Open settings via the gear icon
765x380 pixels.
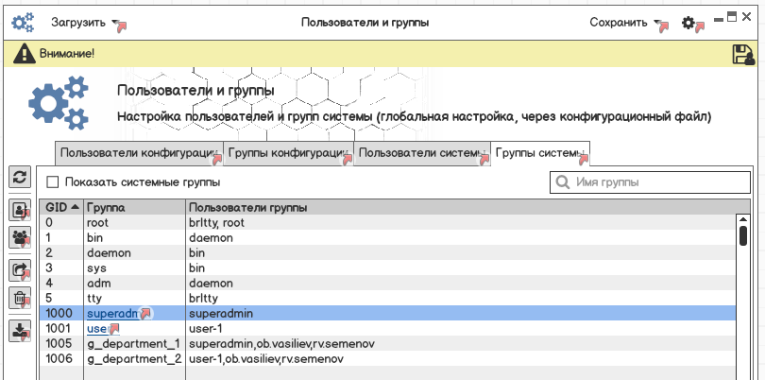[689, 22]
